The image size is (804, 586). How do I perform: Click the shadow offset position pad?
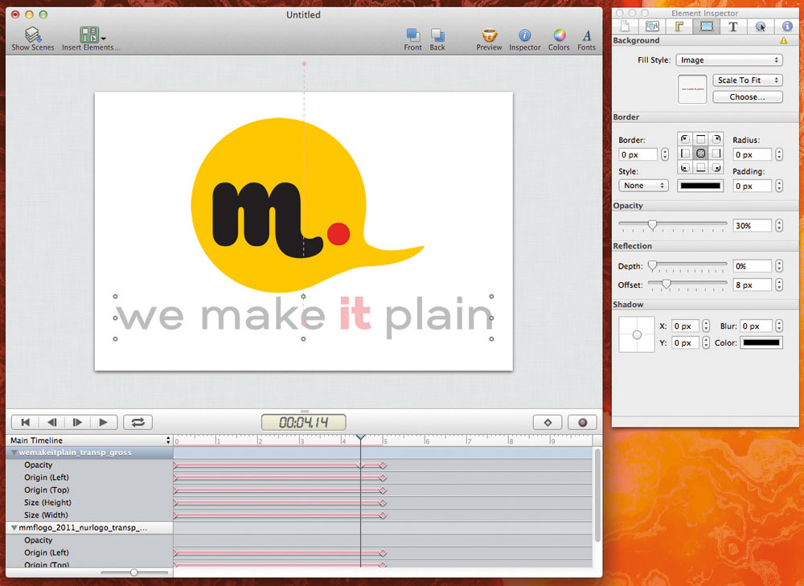tap(637, 334)
